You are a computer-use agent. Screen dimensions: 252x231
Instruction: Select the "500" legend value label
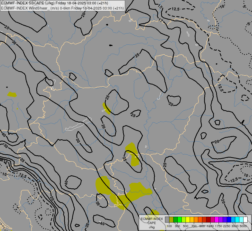[x=186, y=226]
